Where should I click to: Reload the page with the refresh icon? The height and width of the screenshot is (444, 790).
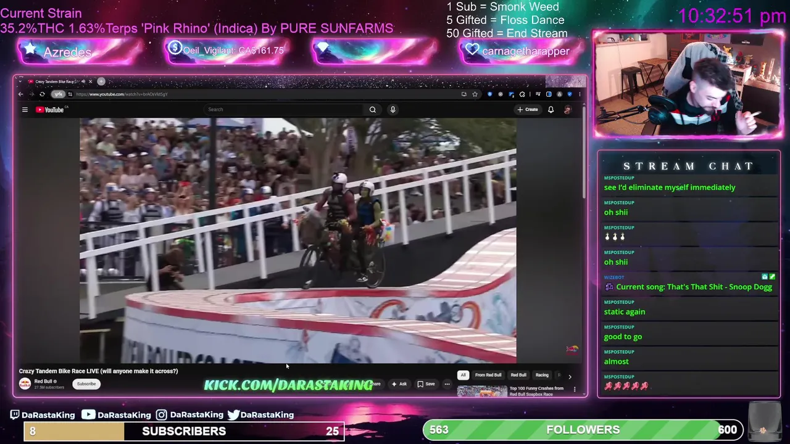tap(42, 94)
